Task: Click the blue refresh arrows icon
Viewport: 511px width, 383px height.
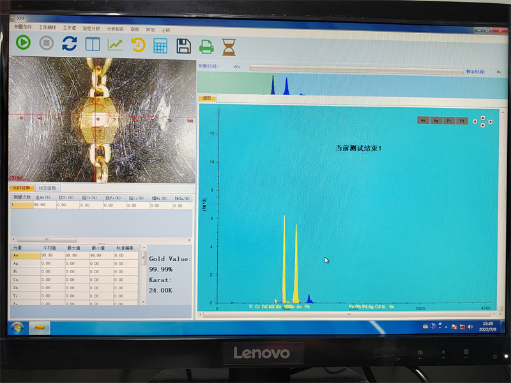Action: (x=69, y=43)
